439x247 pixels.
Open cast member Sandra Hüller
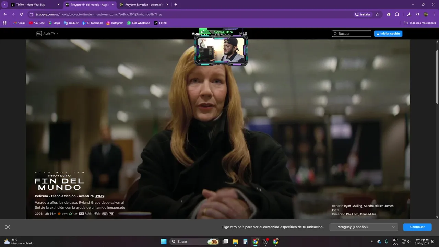[373, 206]
